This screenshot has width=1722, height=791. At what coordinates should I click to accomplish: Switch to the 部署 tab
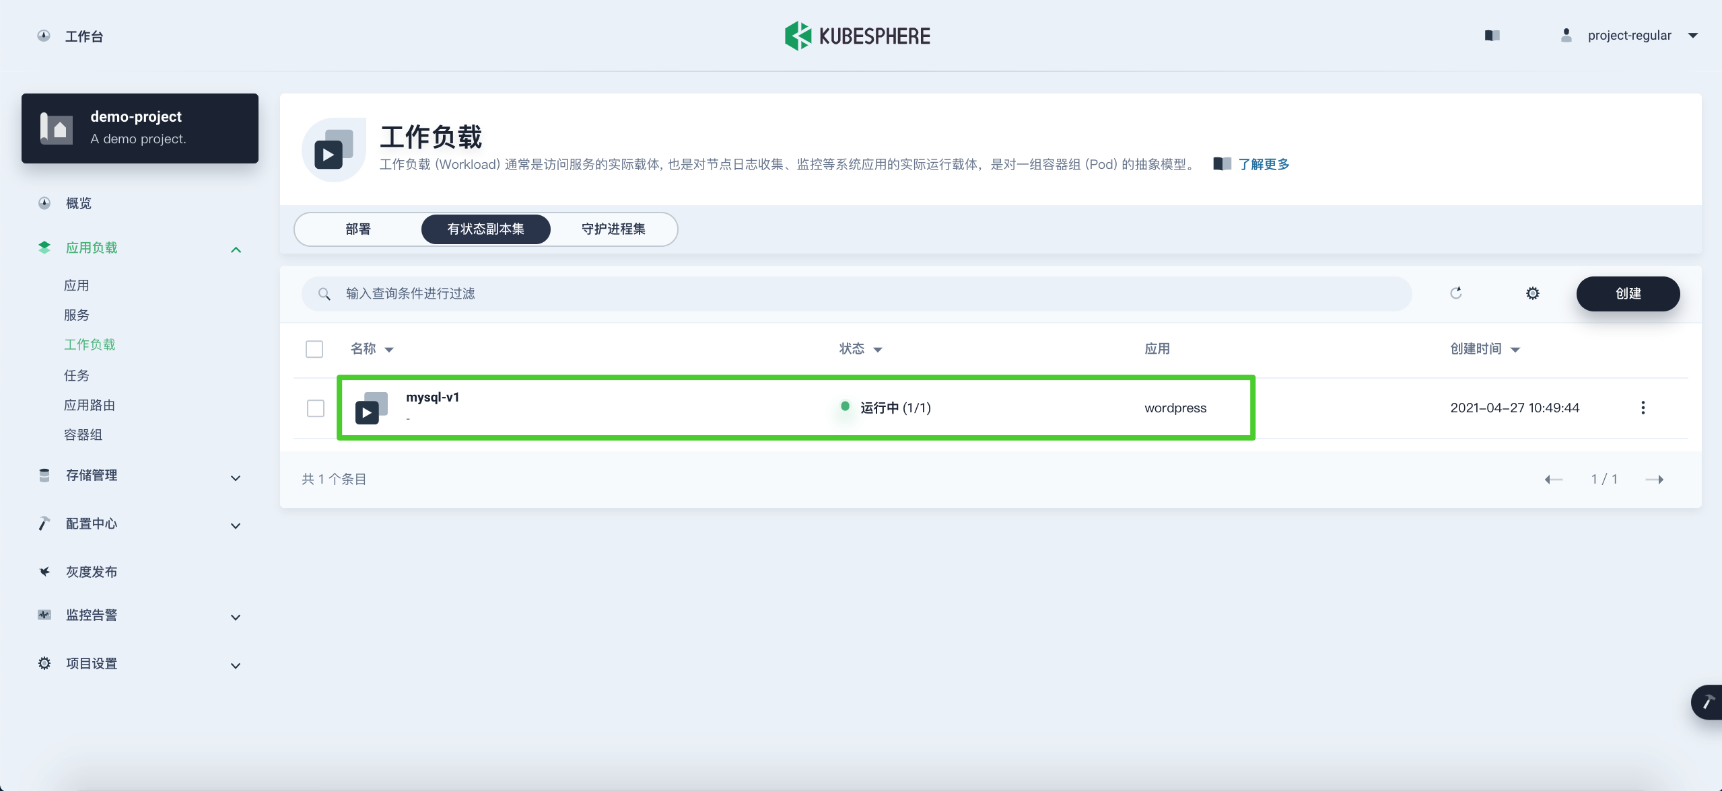(x=358, y=229)
